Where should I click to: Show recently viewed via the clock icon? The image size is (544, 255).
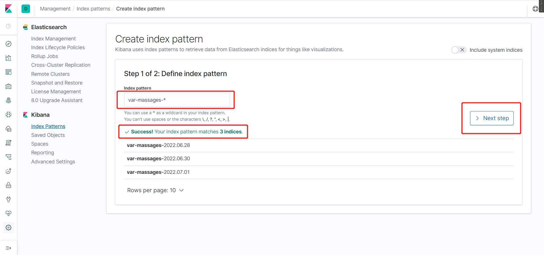(x=8, y=26)
